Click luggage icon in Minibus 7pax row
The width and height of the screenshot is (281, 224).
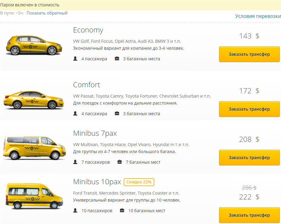pyautogui.click(x=120, y=162)
